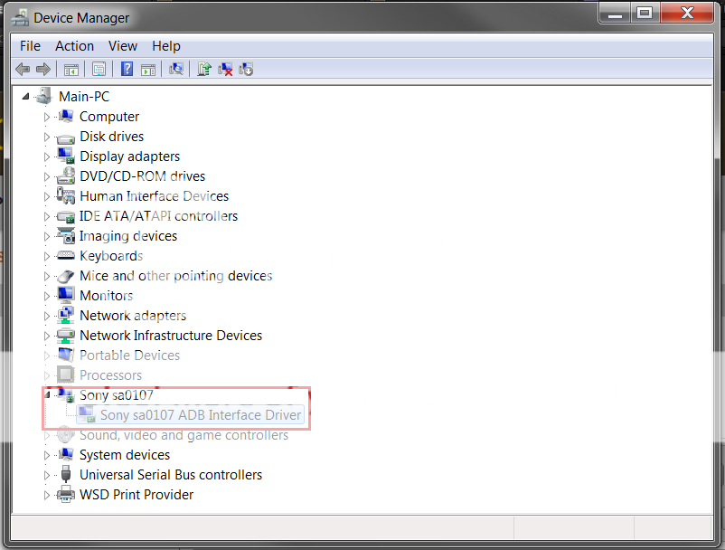Expand the Display adapters node
725x550 pixels.
pyautogui.click(x=47, y=156)
